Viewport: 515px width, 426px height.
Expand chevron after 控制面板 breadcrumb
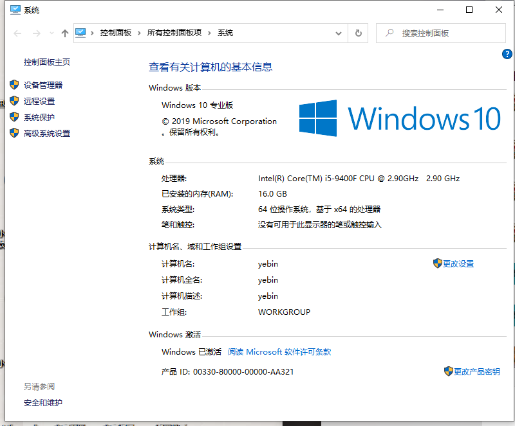[x=140, y=33]
